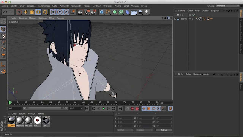Select the live selection cursor tool
This screenshot has height=137, width=243.
[x=19, y=12]
